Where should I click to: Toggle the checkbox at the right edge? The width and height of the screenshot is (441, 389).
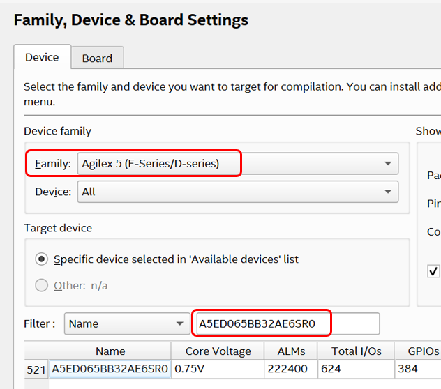433,271
